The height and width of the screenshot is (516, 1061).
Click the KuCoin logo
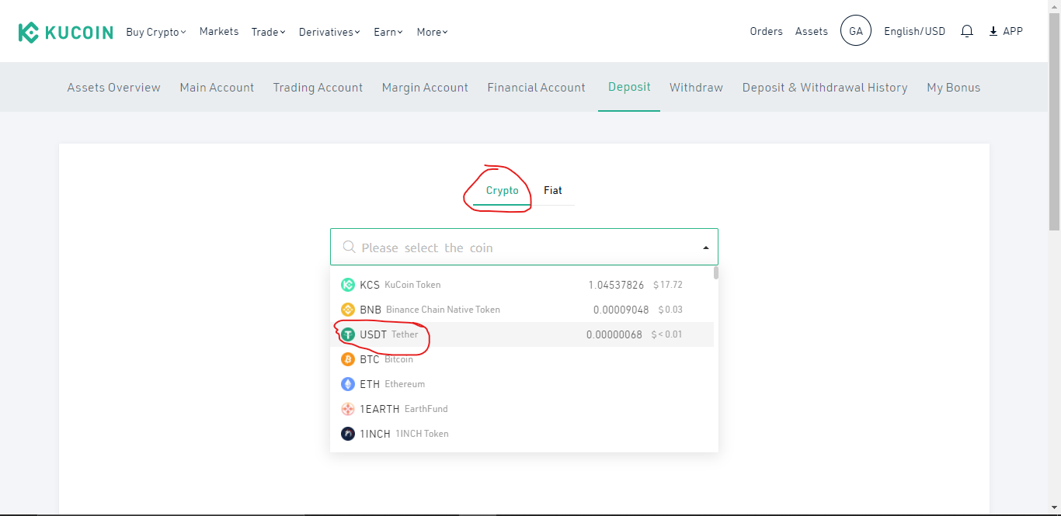(66, 32)
